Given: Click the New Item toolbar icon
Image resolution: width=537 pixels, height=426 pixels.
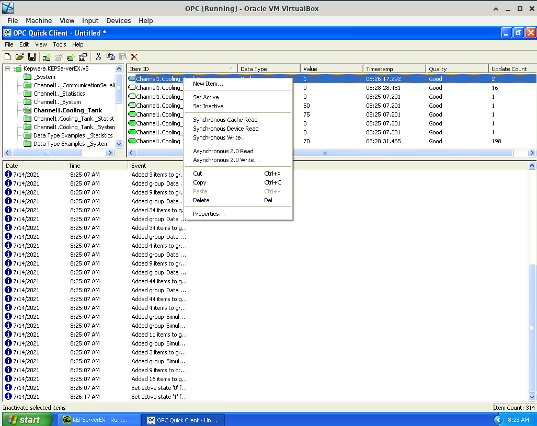Looking at the screenshot, I should tap(71, 57).
